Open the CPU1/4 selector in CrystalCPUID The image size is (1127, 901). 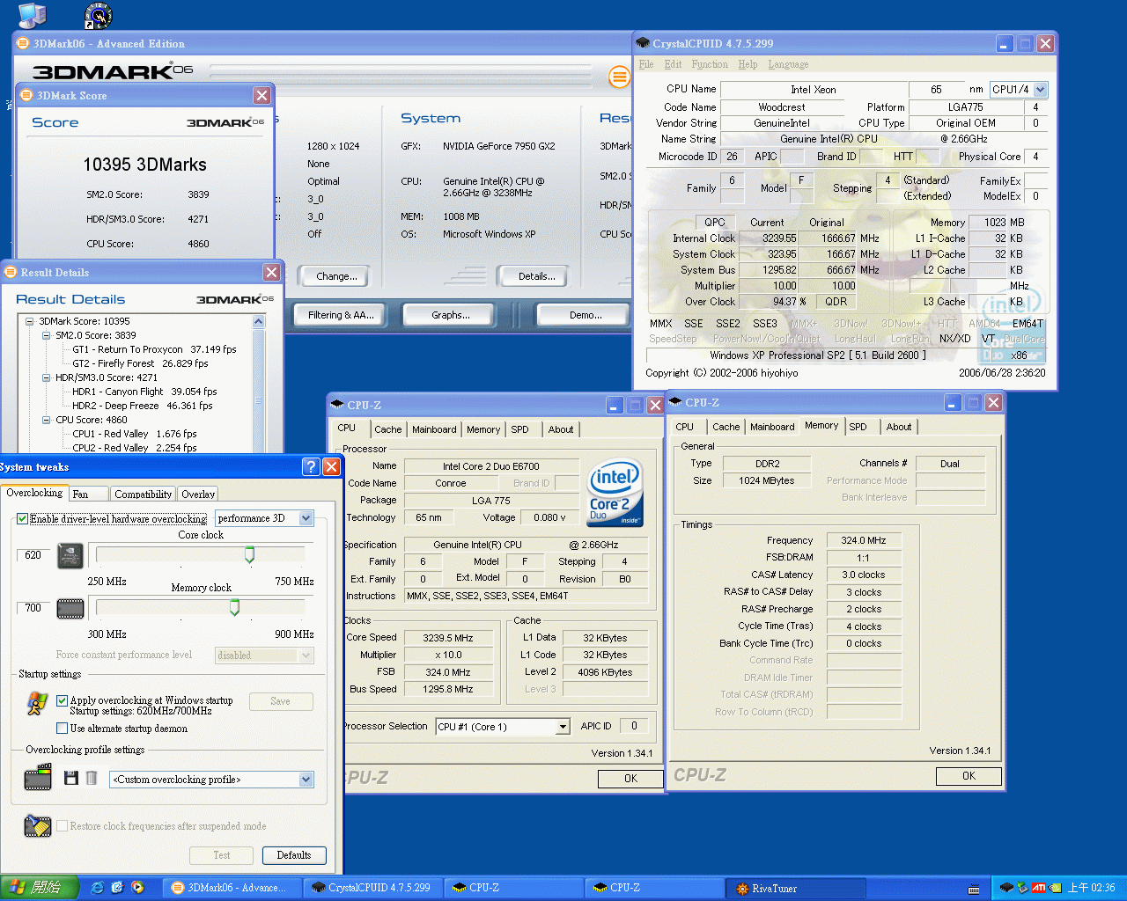[1040, 90]
